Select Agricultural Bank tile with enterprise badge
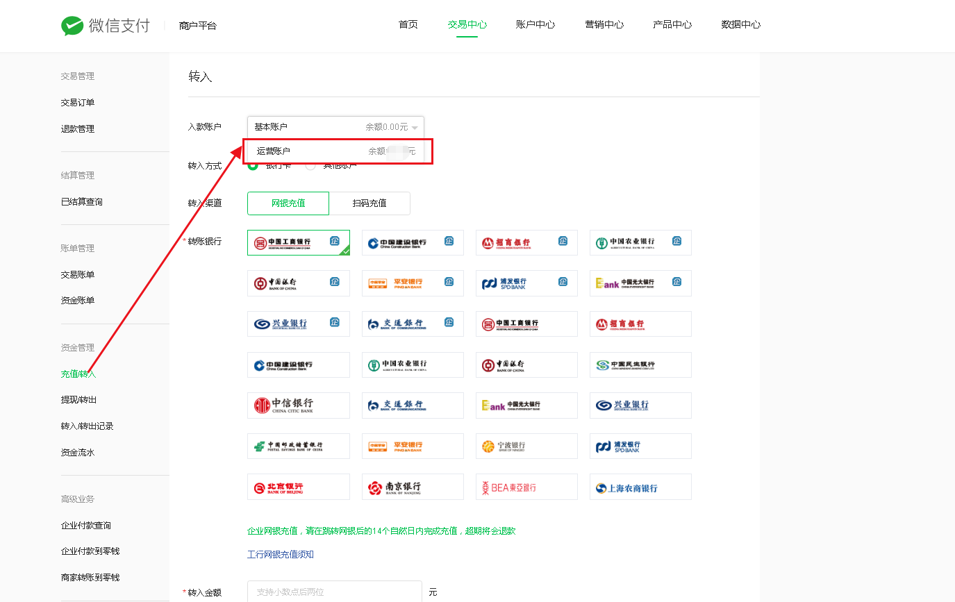 [x=640, y=242]
